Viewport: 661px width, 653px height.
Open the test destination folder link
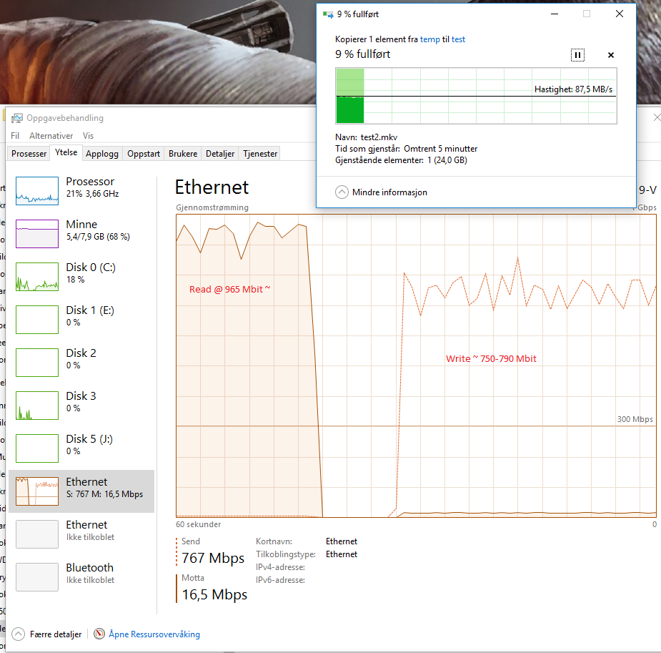(458, 39)
